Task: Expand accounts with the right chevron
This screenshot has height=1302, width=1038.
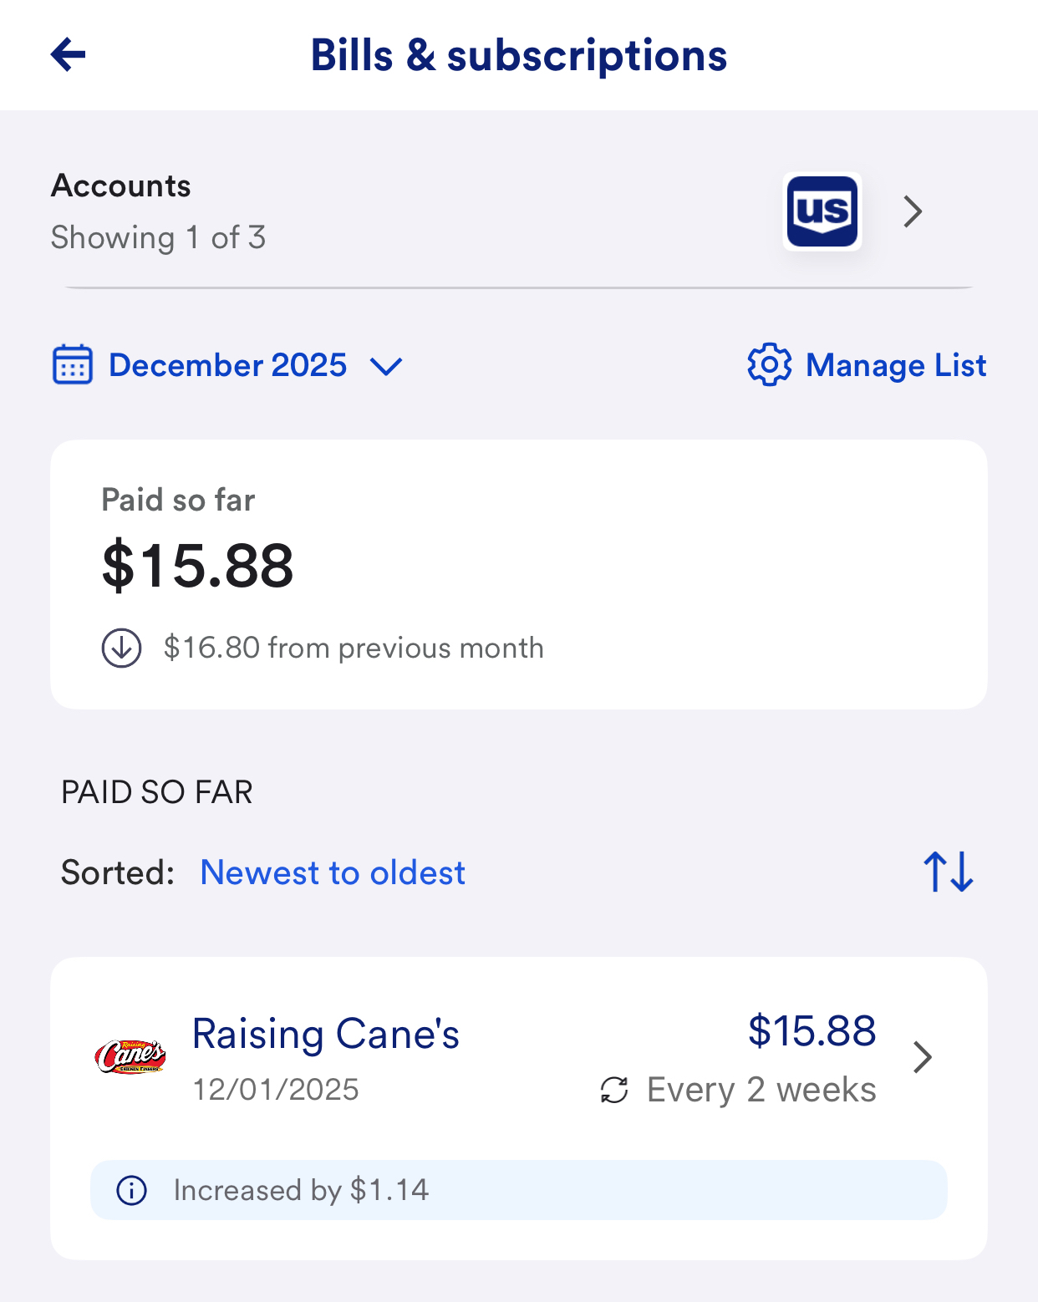Action: tap(913, 211)
